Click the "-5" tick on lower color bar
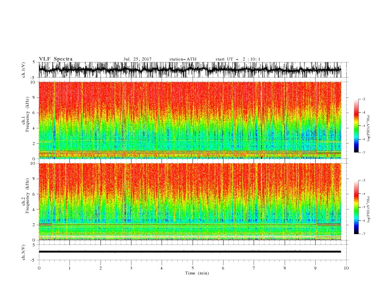Image resolution: width=390 pixels, height=301 pixels. [363, 207]
